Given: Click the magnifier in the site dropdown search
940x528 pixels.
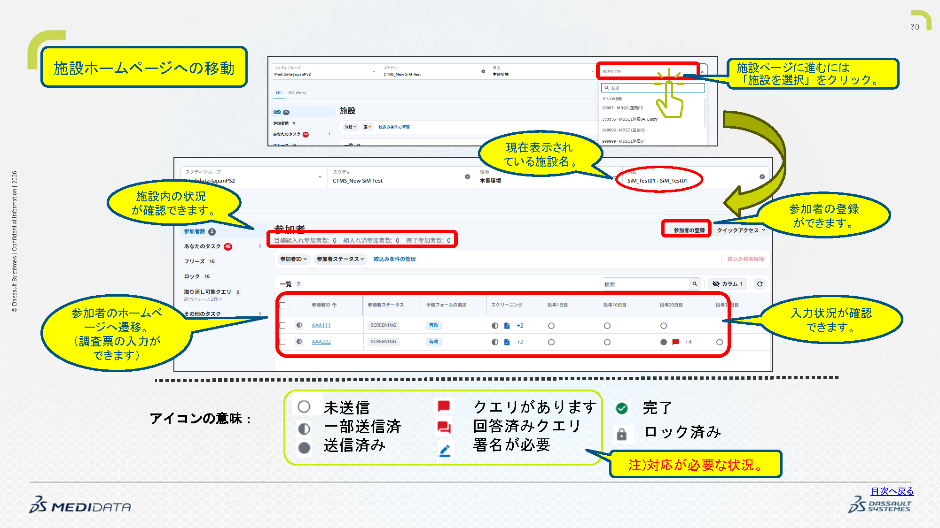Looking at the screenshot, I should click(x=607, y=88).
